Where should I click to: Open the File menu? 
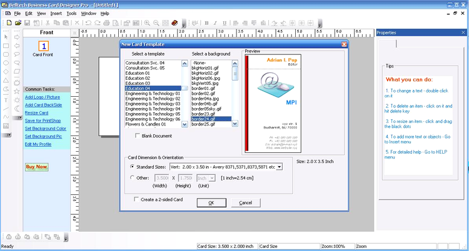18,14
